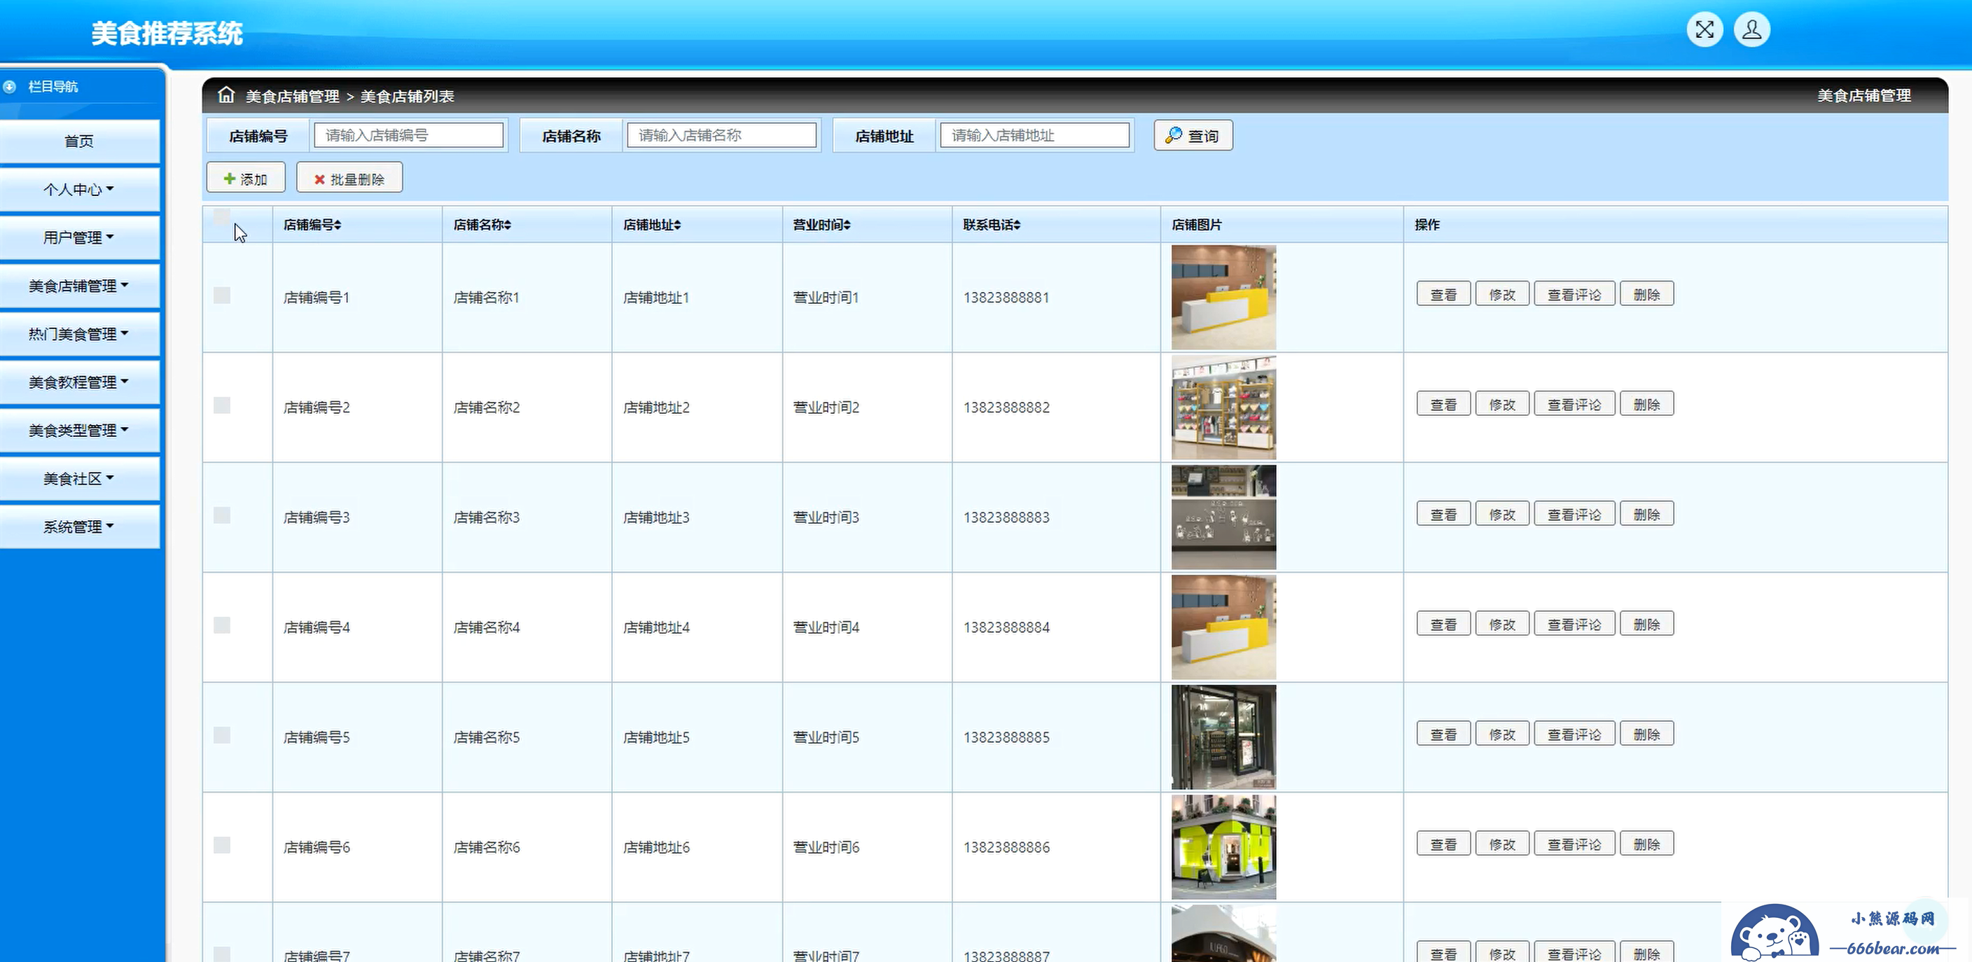
Task: Click 美食店铺管理 in the breadcrumb
Action: click(x=293, y=97)
